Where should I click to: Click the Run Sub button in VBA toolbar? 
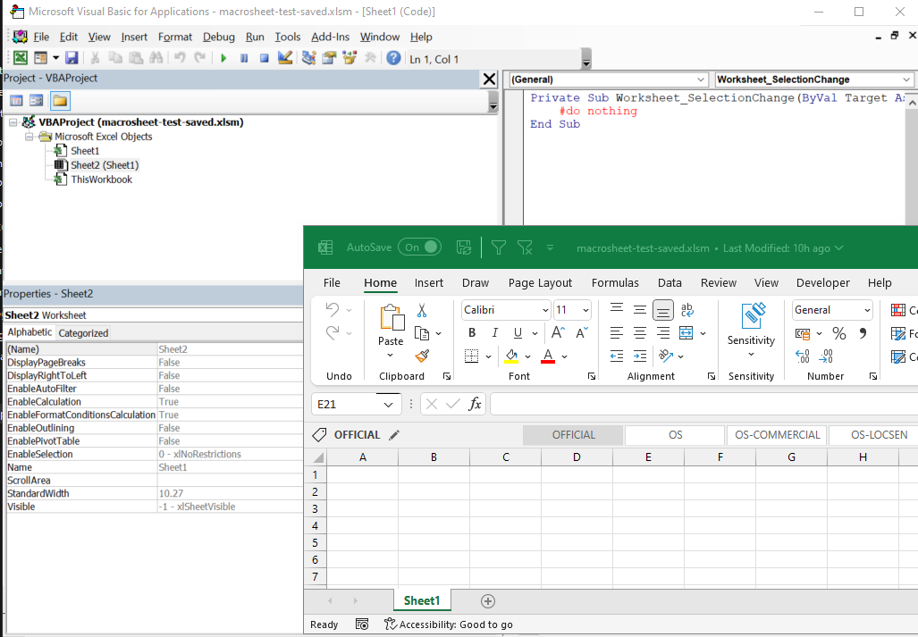(x=222, y=56)
